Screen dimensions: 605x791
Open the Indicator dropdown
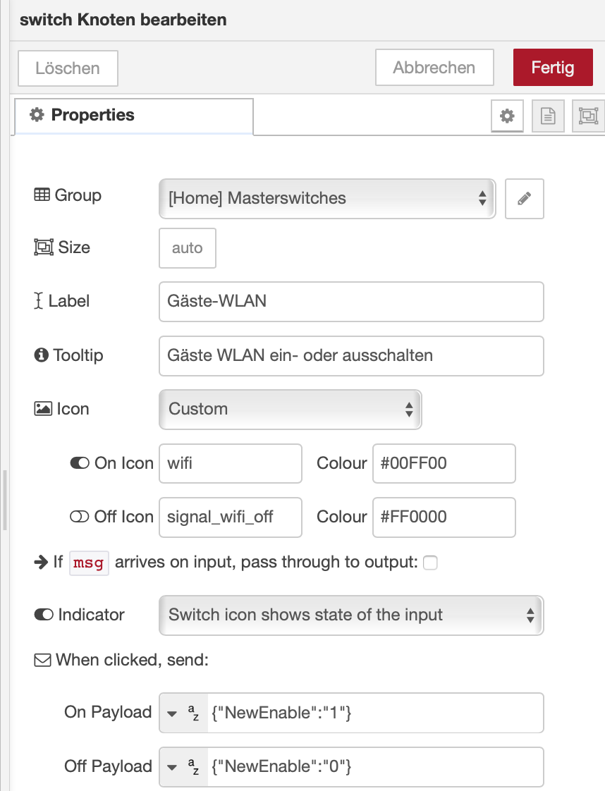click(x=351, y=615)
